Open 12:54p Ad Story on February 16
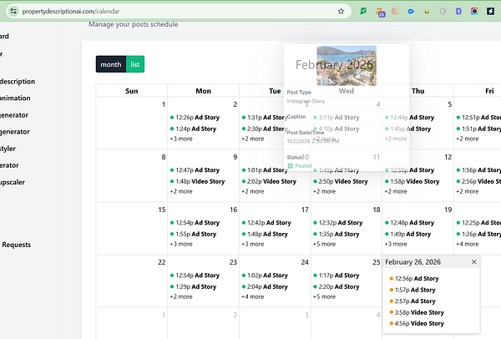 coord(195,223)
